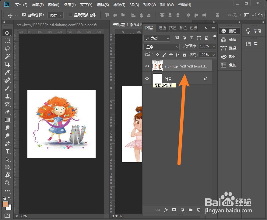Hide the src=http layer visibility eye
The height and width of the screenshot is (220, 267).
(x=147, y=66)
